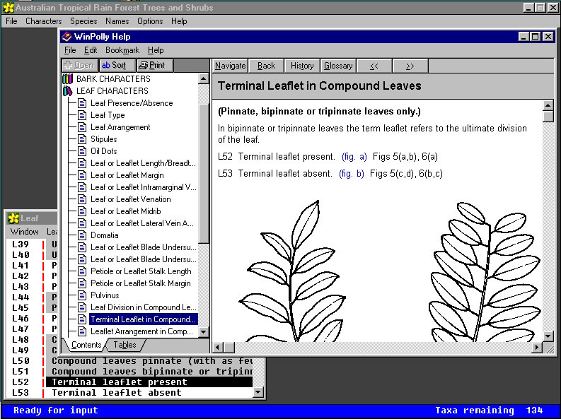Screen dimensions: 561x419
Task: Open the Characters menu in main window
Action: click(x=44, y=21)
